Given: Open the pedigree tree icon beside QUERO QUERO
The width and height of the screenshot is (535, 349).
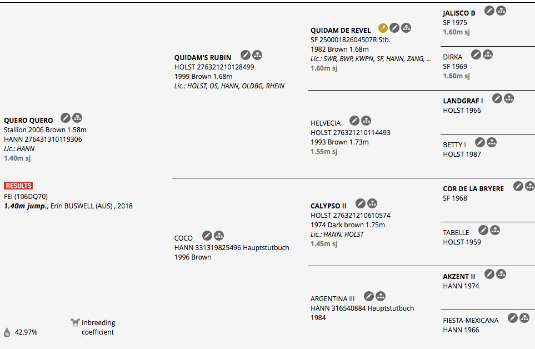Looking at the screenshot, I should click(77, 118).
